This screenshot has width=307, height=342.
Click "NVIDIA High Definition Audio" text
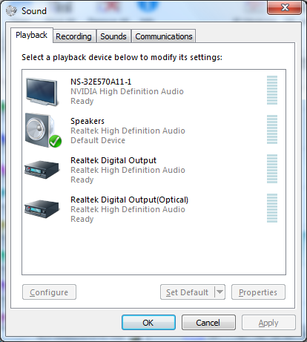[x=127, y=91]
